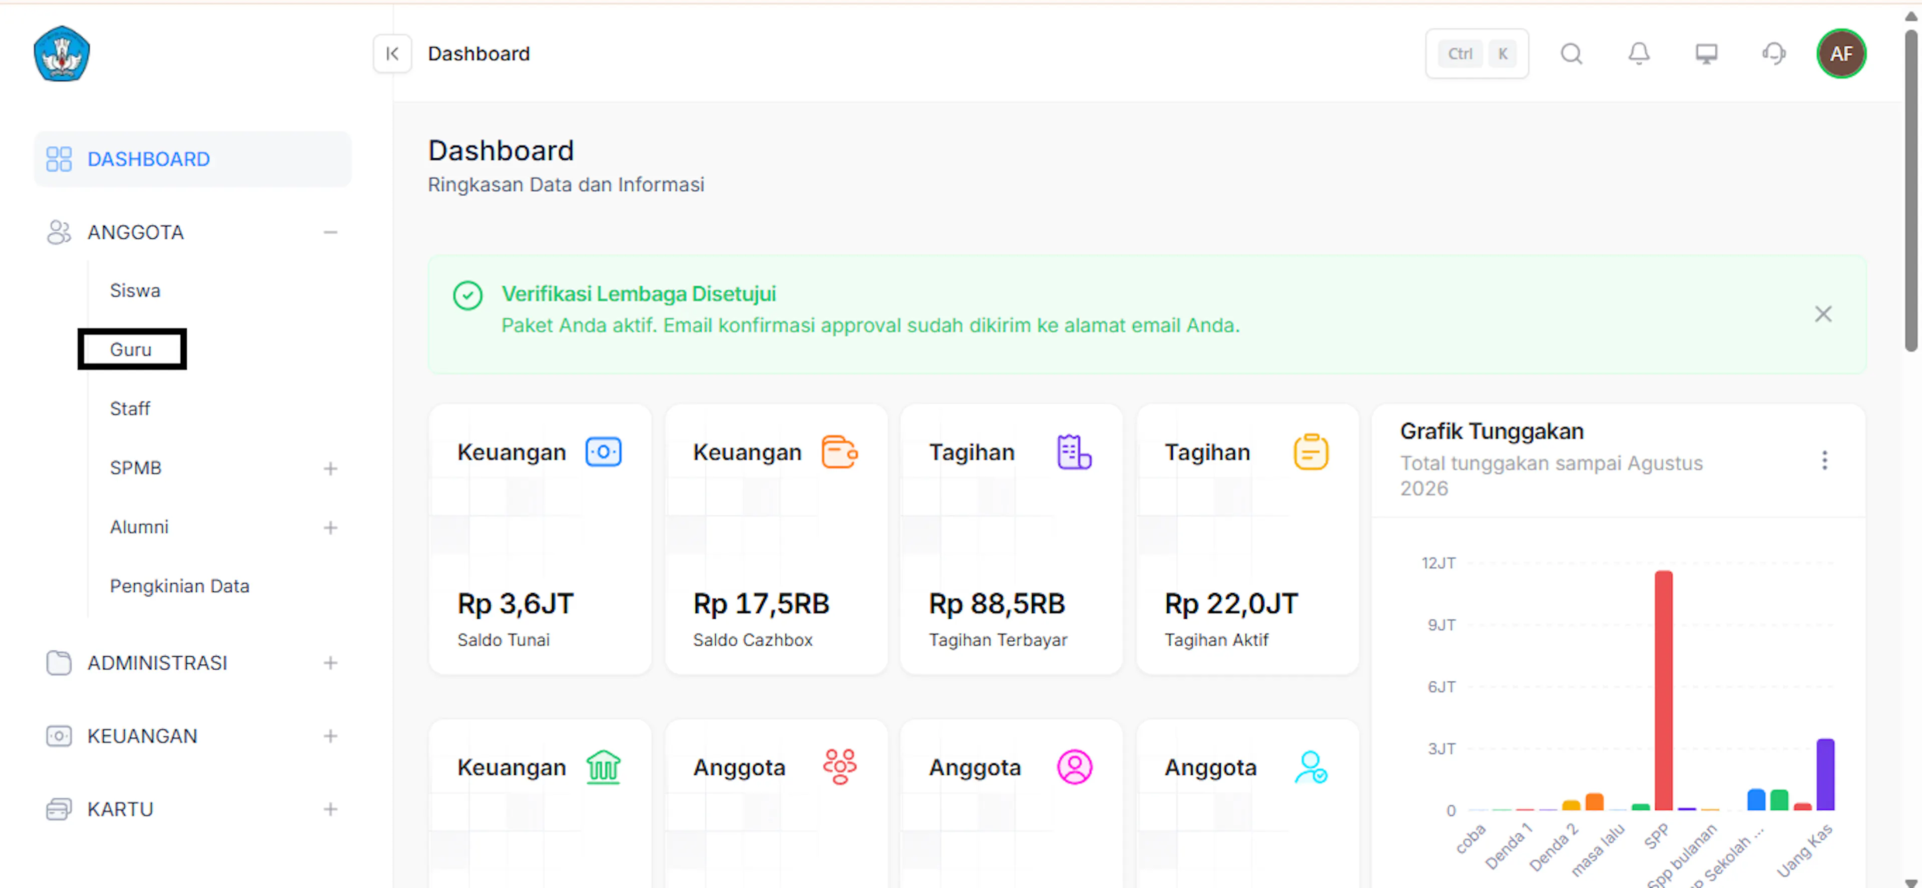Viewport: 1922px width, 888px height.
Task: Click the KARTU section label
Action: coord(120,809)
